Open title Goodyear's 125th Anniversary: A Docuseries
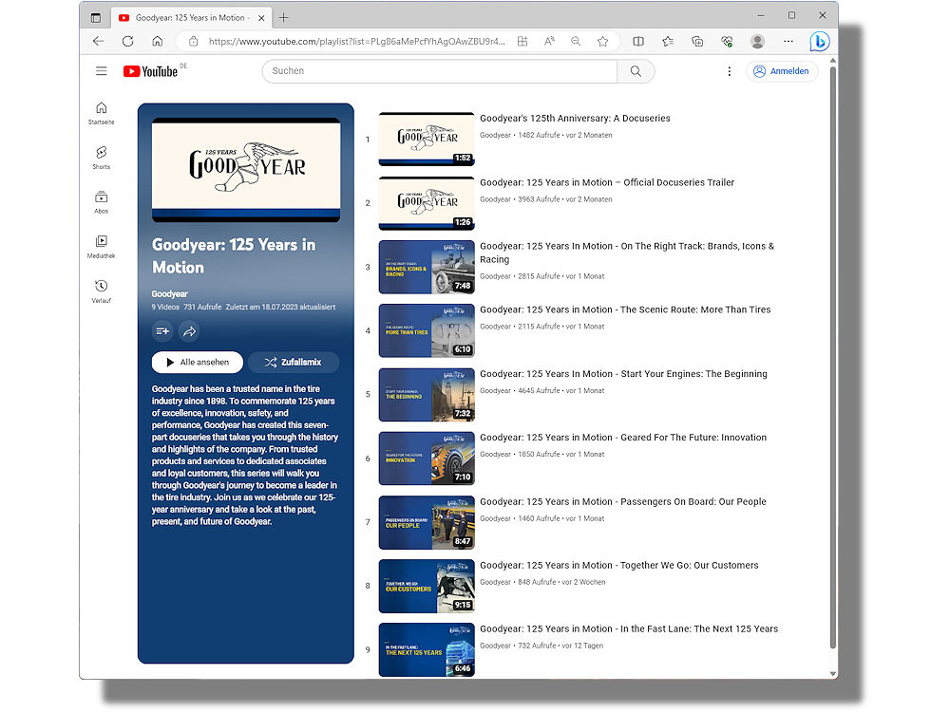This screenshot has width=950, height=712. tap(575, 118)
